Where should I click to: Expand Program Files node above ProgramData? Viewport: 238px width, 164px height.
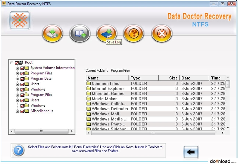coord(17,73)
